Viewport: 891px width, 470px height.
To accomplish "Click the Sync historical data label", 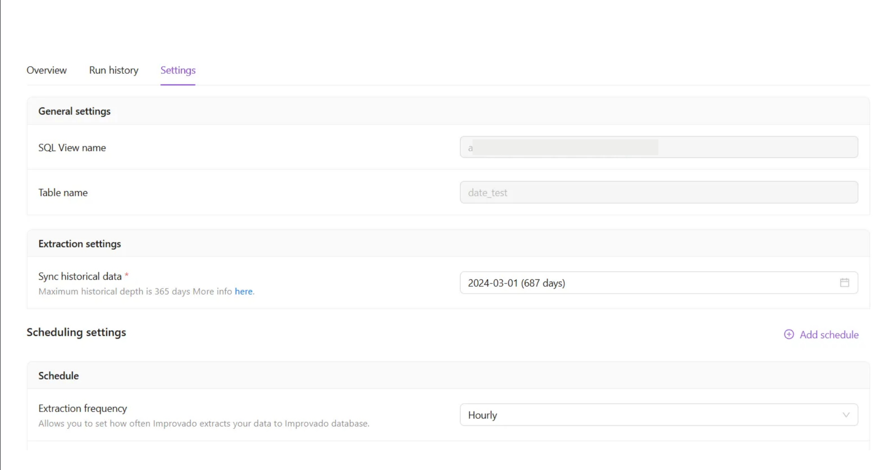I will [x=80, y=277].
